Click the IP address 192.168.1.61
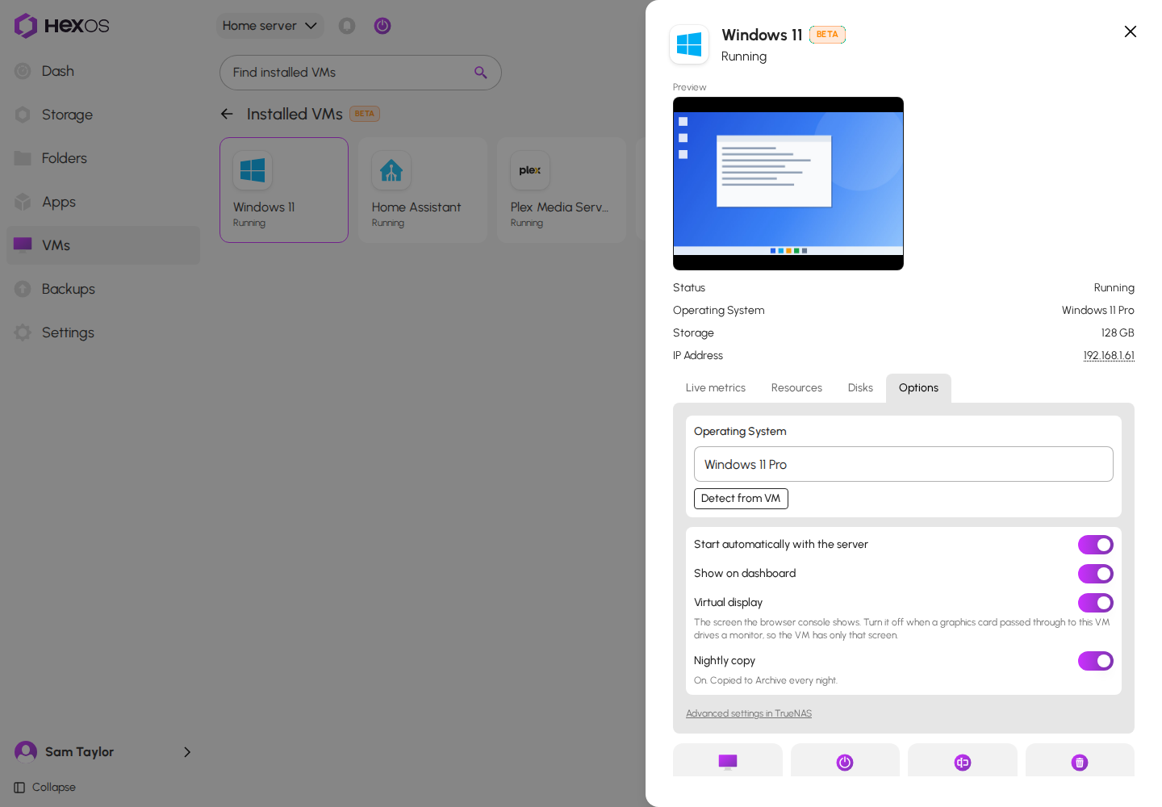 1109,356
